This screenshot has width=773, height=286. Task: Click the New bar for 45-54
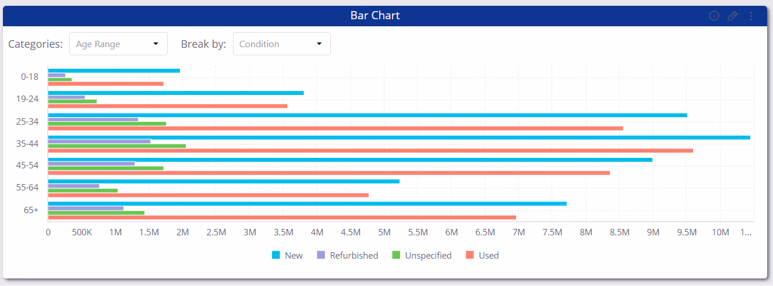pyautogui.click(x=350, y=160)
